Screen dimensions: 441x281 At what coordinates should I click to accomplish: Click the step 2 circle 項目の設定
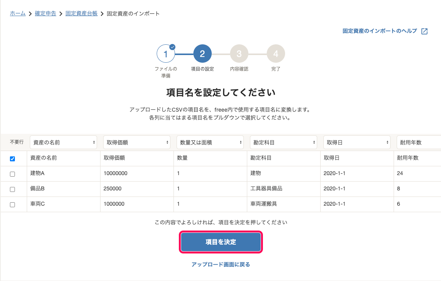point(203,54)
